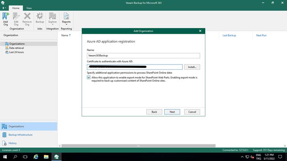The height and width of the screenshot is (161, 287).
Task: Click the Cancel button in wizard
Action: click(192, 112)
